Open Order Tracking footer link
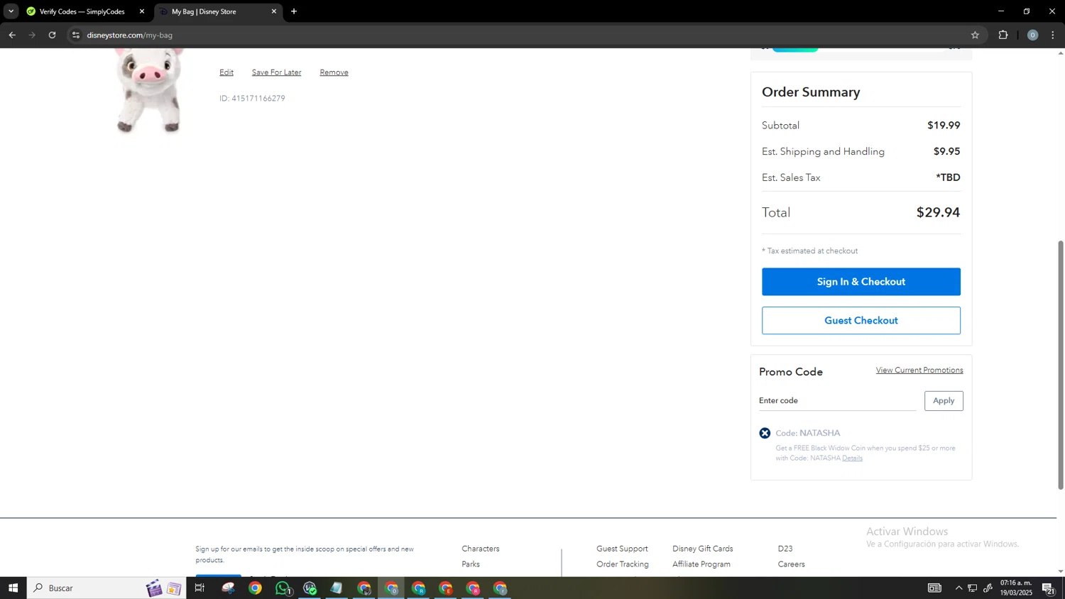The height and width of the screenshot is (599, 1065). [623, 564]
